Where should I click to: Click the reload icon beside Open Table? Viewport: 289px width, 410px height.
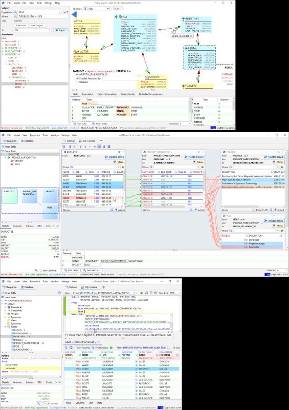[x=59, y=293]
